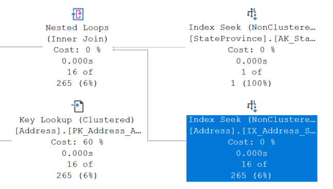
Task: Select the Address Index Seek icon
Action: [x=252, y=106]
